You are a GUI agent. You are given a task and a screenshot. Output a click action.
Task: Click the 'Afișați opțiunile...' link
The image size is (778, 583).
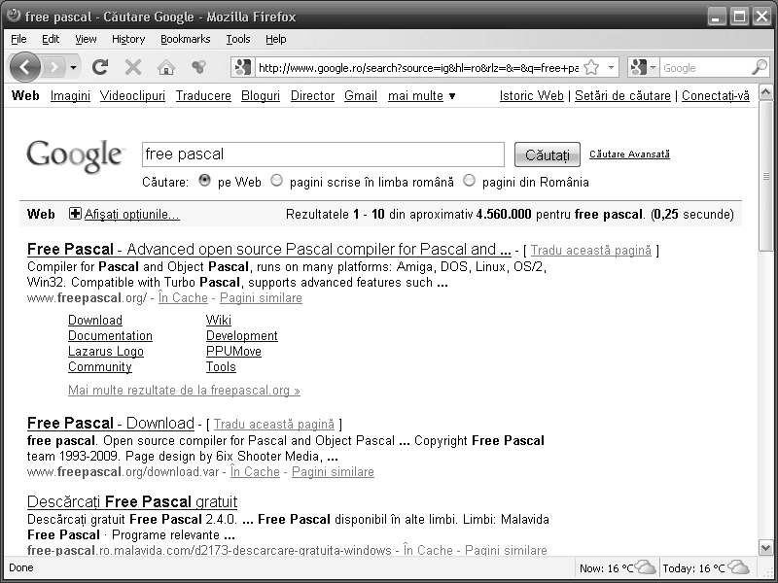pyautogui.click(x=132, y=214)
